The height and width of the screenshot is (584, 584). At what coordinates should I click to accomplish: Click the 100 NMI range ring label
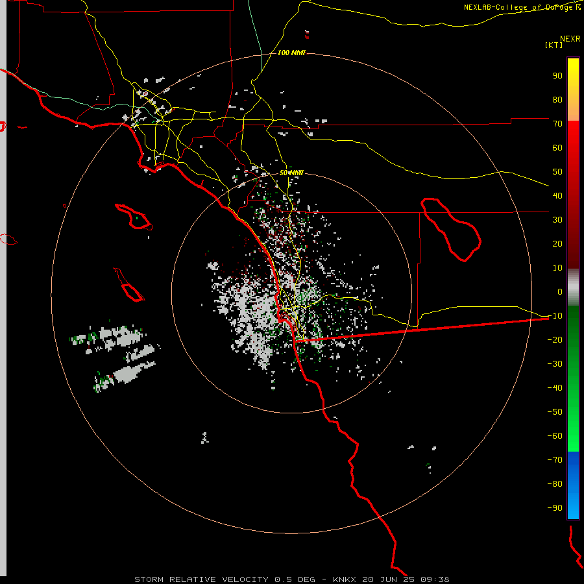[x=291, y=53]
